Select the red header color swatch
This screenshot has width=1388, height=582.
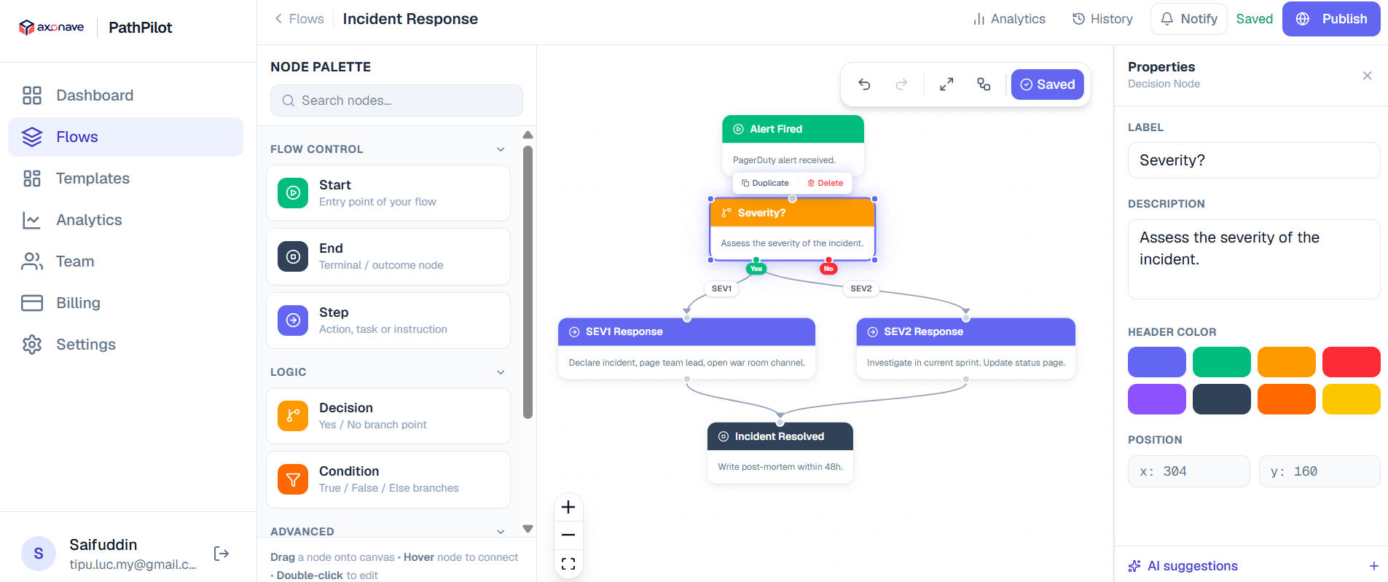pos(1352,362)
